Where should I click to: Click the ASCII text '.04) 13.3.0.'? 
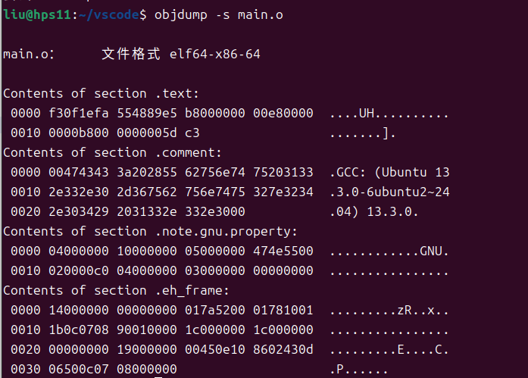click(374, 211)
